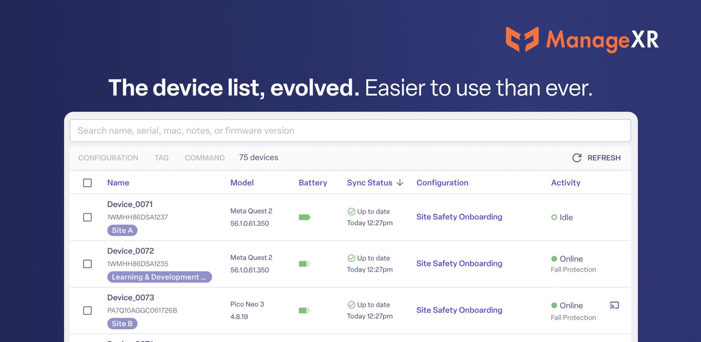This screenshot has width=701, height=342.
Task: Check the box for Device_0072
Action: click(88, 264)
